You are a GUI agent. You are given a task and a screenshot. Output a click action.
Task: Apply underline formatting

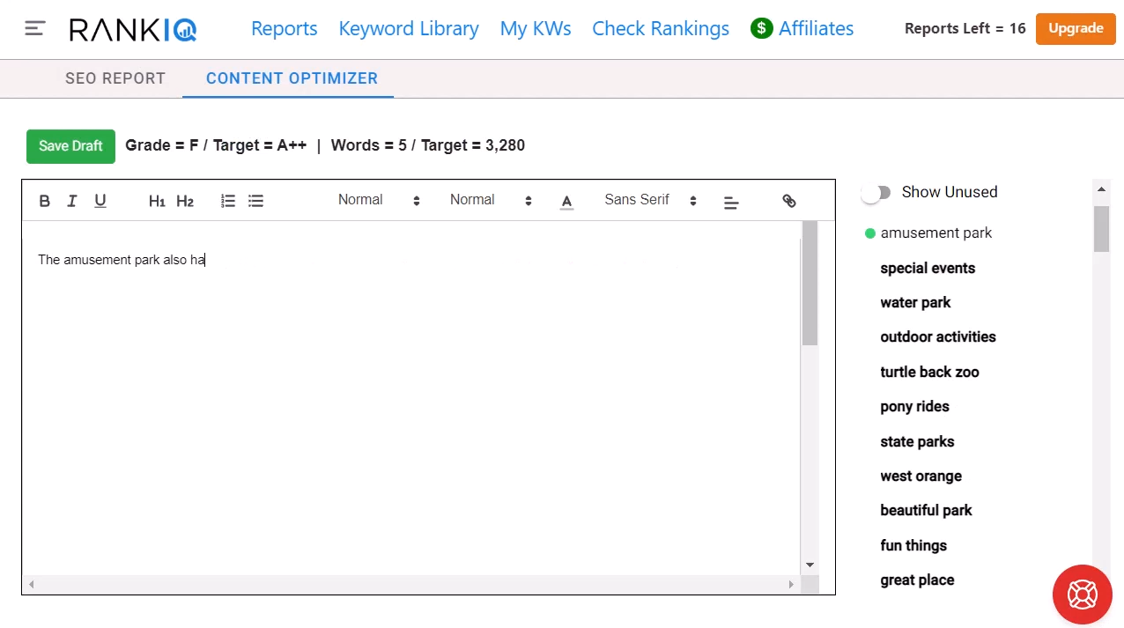click(x=100, y=201)
